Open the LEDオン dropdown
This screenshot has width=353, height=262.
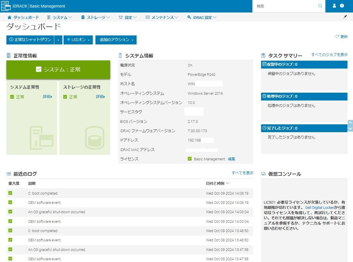78,40
